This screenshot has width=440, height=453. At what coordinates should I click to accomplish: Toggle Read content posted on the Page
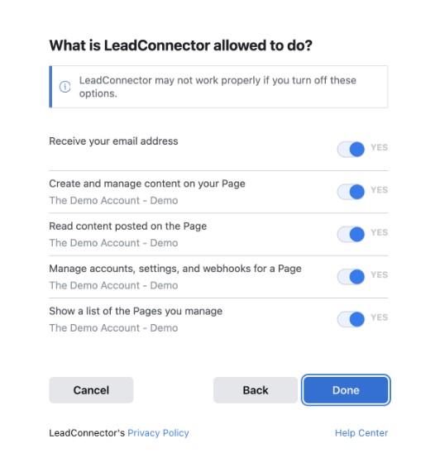coord(351,234)
